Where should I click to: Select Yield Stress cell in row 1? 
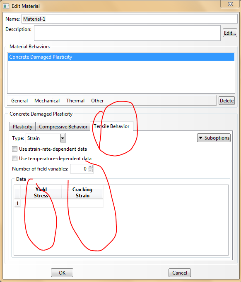click(41, 203)
